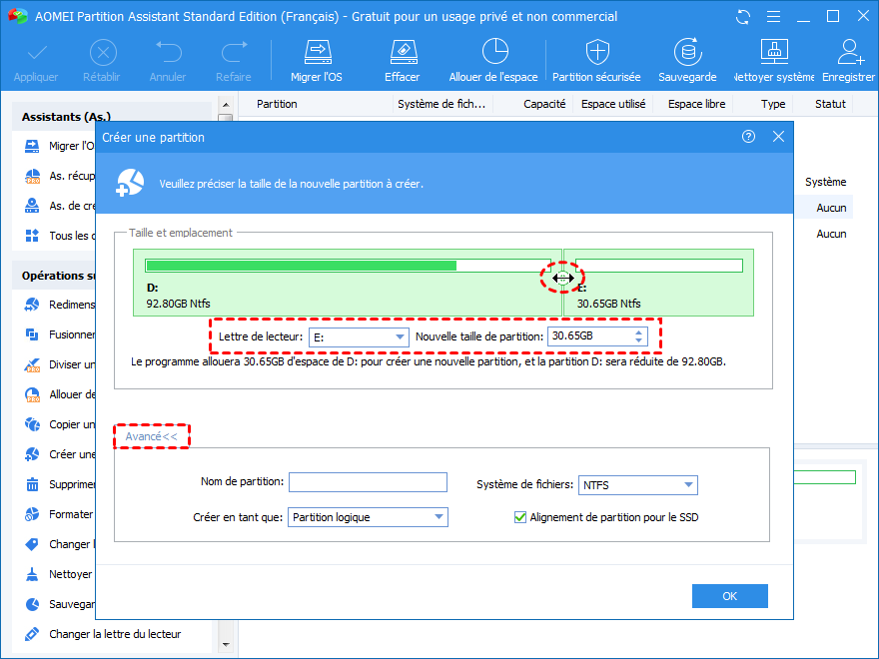Choose Sauvegarder operation in sidebar
879x659 pixels.
pyautogui.click(x=60, y=604)
